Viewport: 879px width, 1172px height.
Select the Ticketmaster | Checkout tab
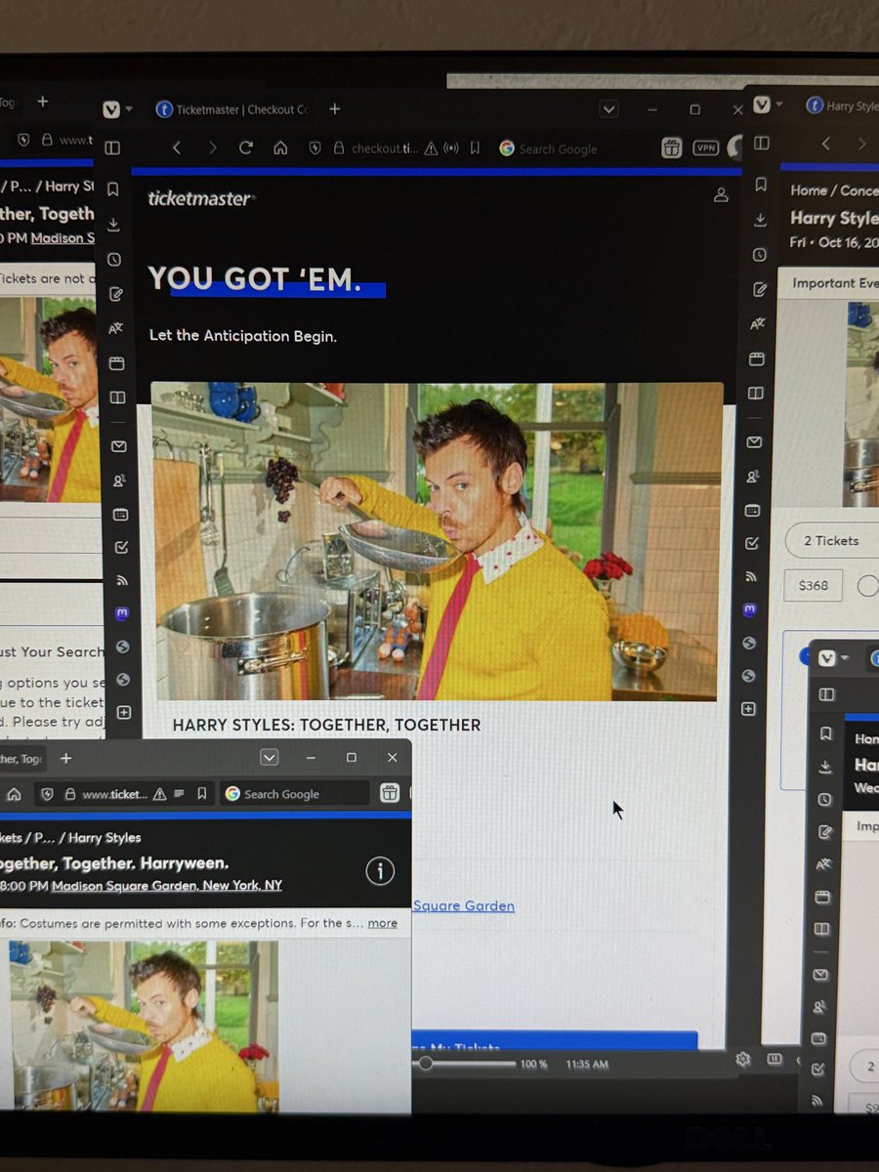(231, 109)
